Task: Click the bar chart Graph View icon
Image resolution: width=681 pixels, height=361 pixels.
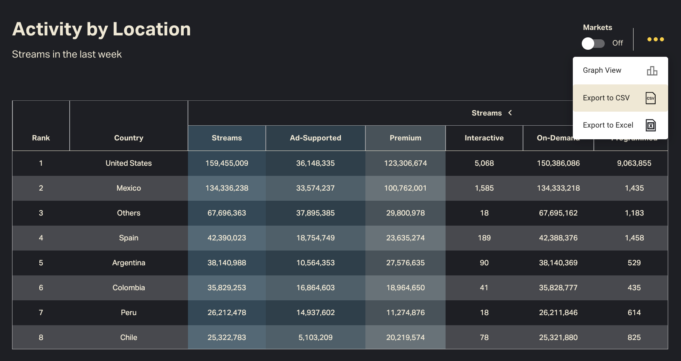Action: tap(652, 71)
